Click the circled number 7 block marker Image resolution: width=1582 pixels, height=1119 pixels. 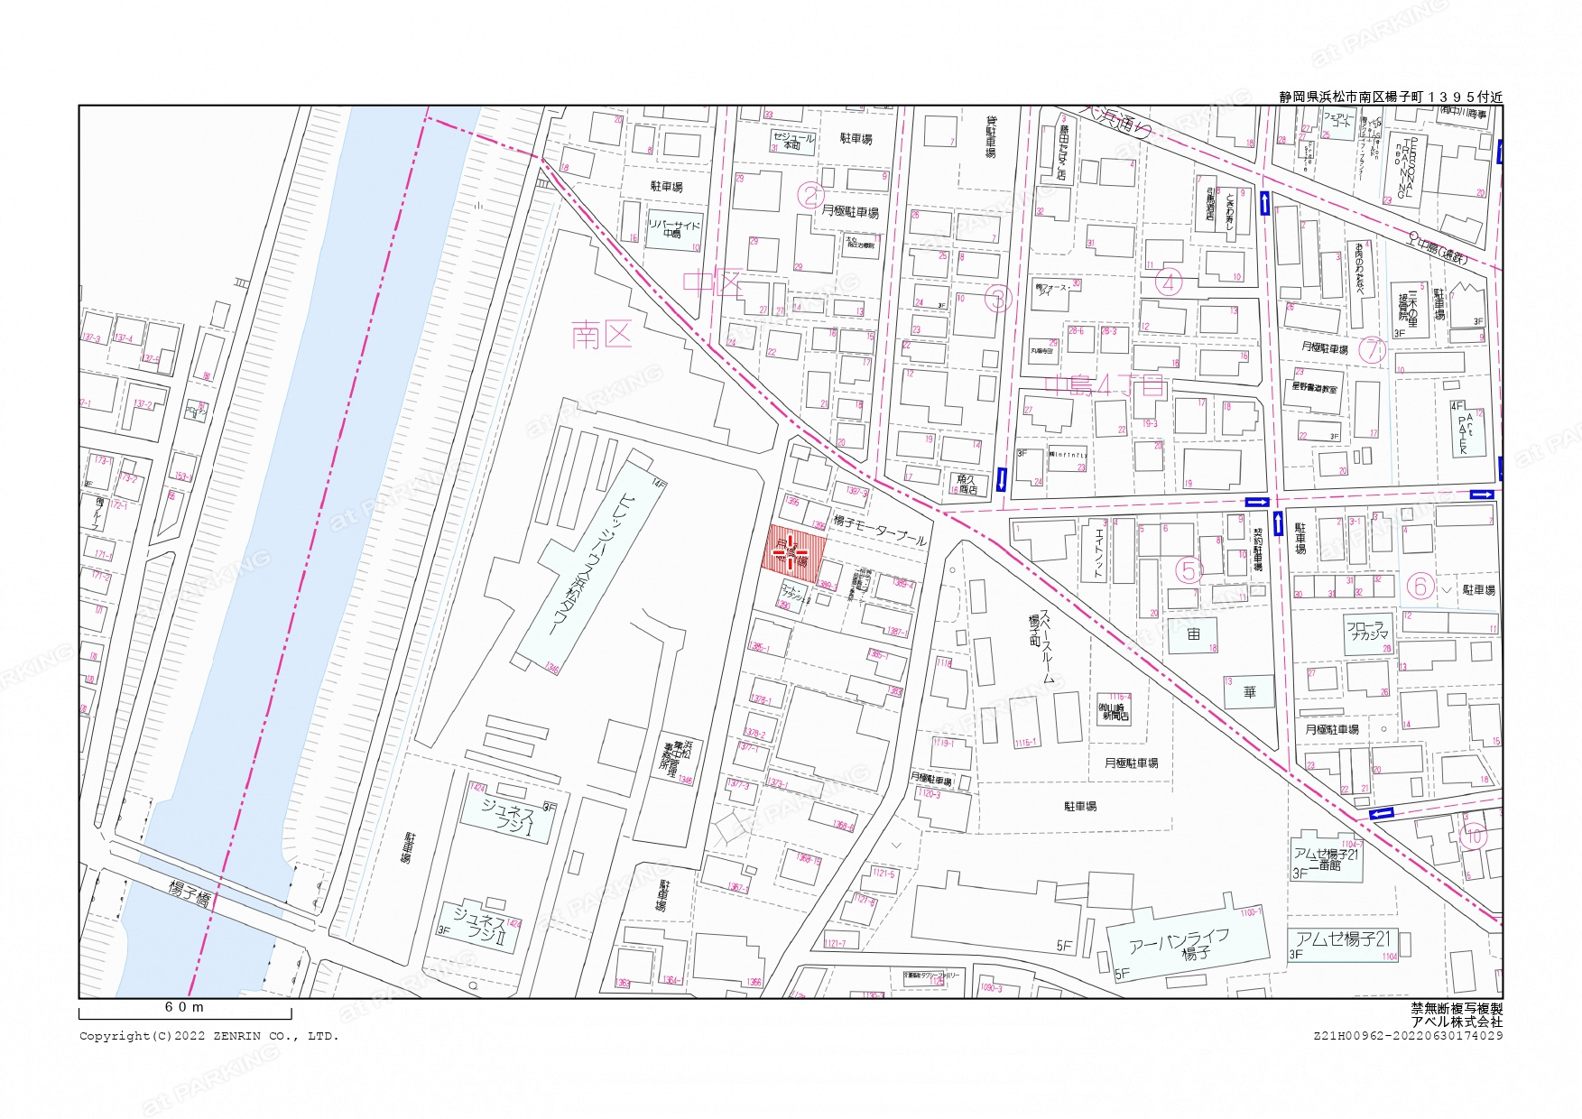pos(1372,349)
